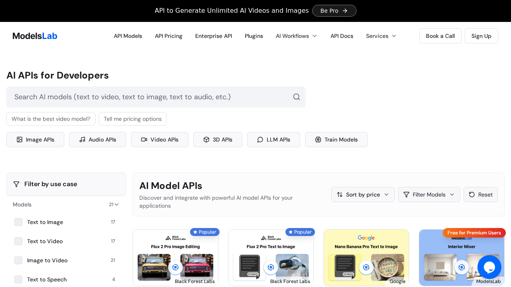Click the Be Pro button

click(334, 11)
